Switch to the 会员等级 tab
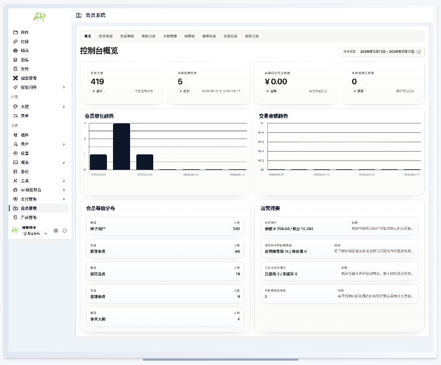 pyautogui.click(x=127, y=36)
